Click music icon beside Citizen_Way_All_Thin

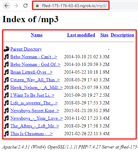6,80
